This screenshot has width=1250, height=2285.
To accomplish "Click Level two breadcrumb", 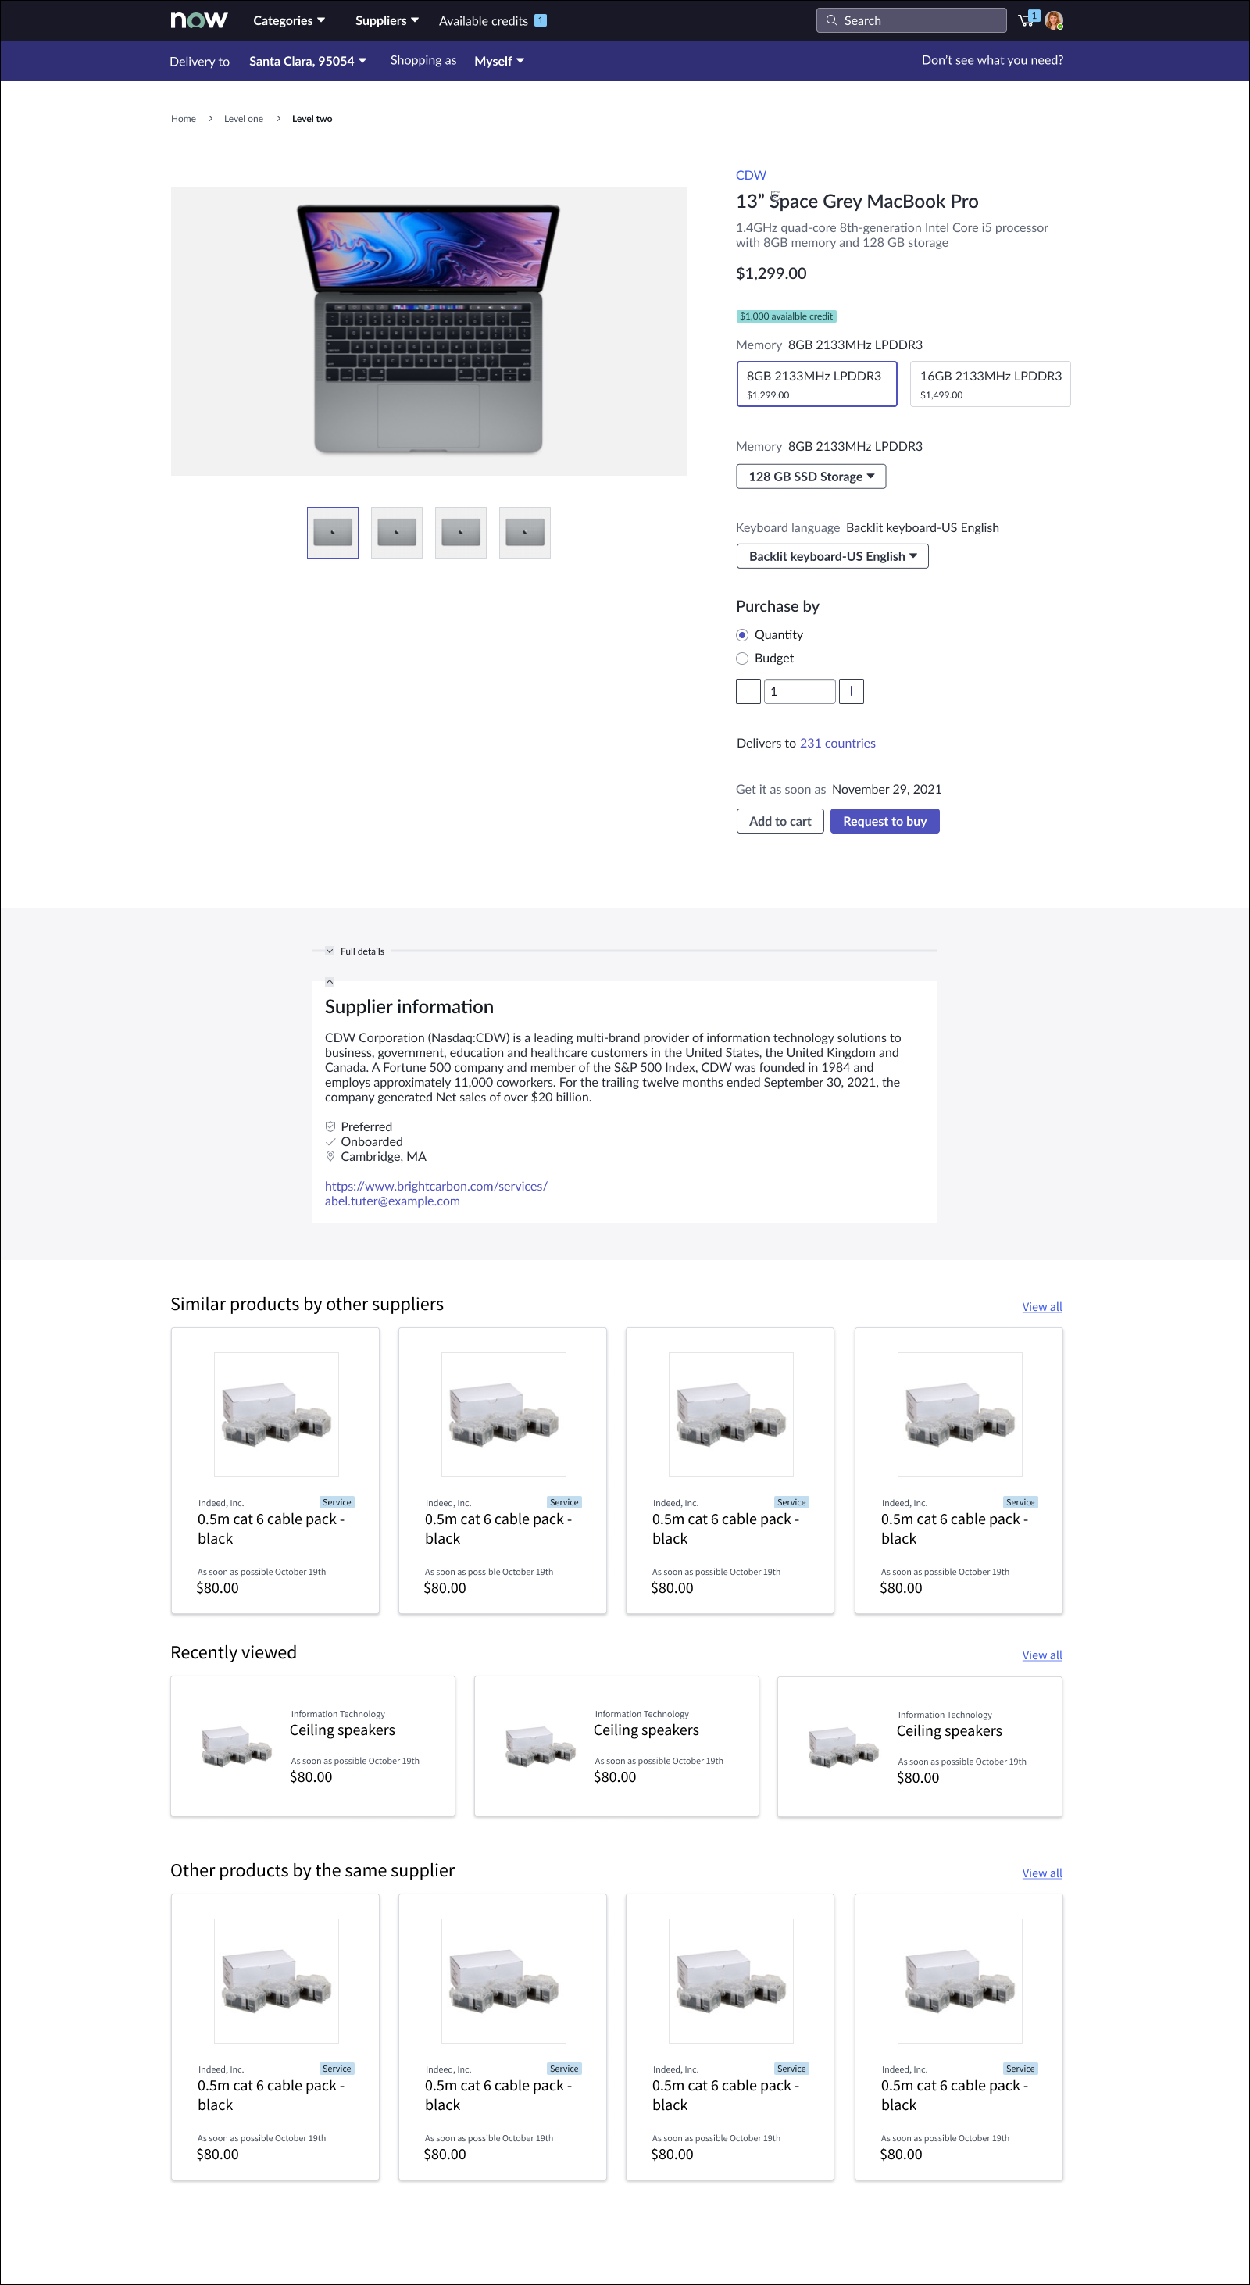I will point(312,119).
